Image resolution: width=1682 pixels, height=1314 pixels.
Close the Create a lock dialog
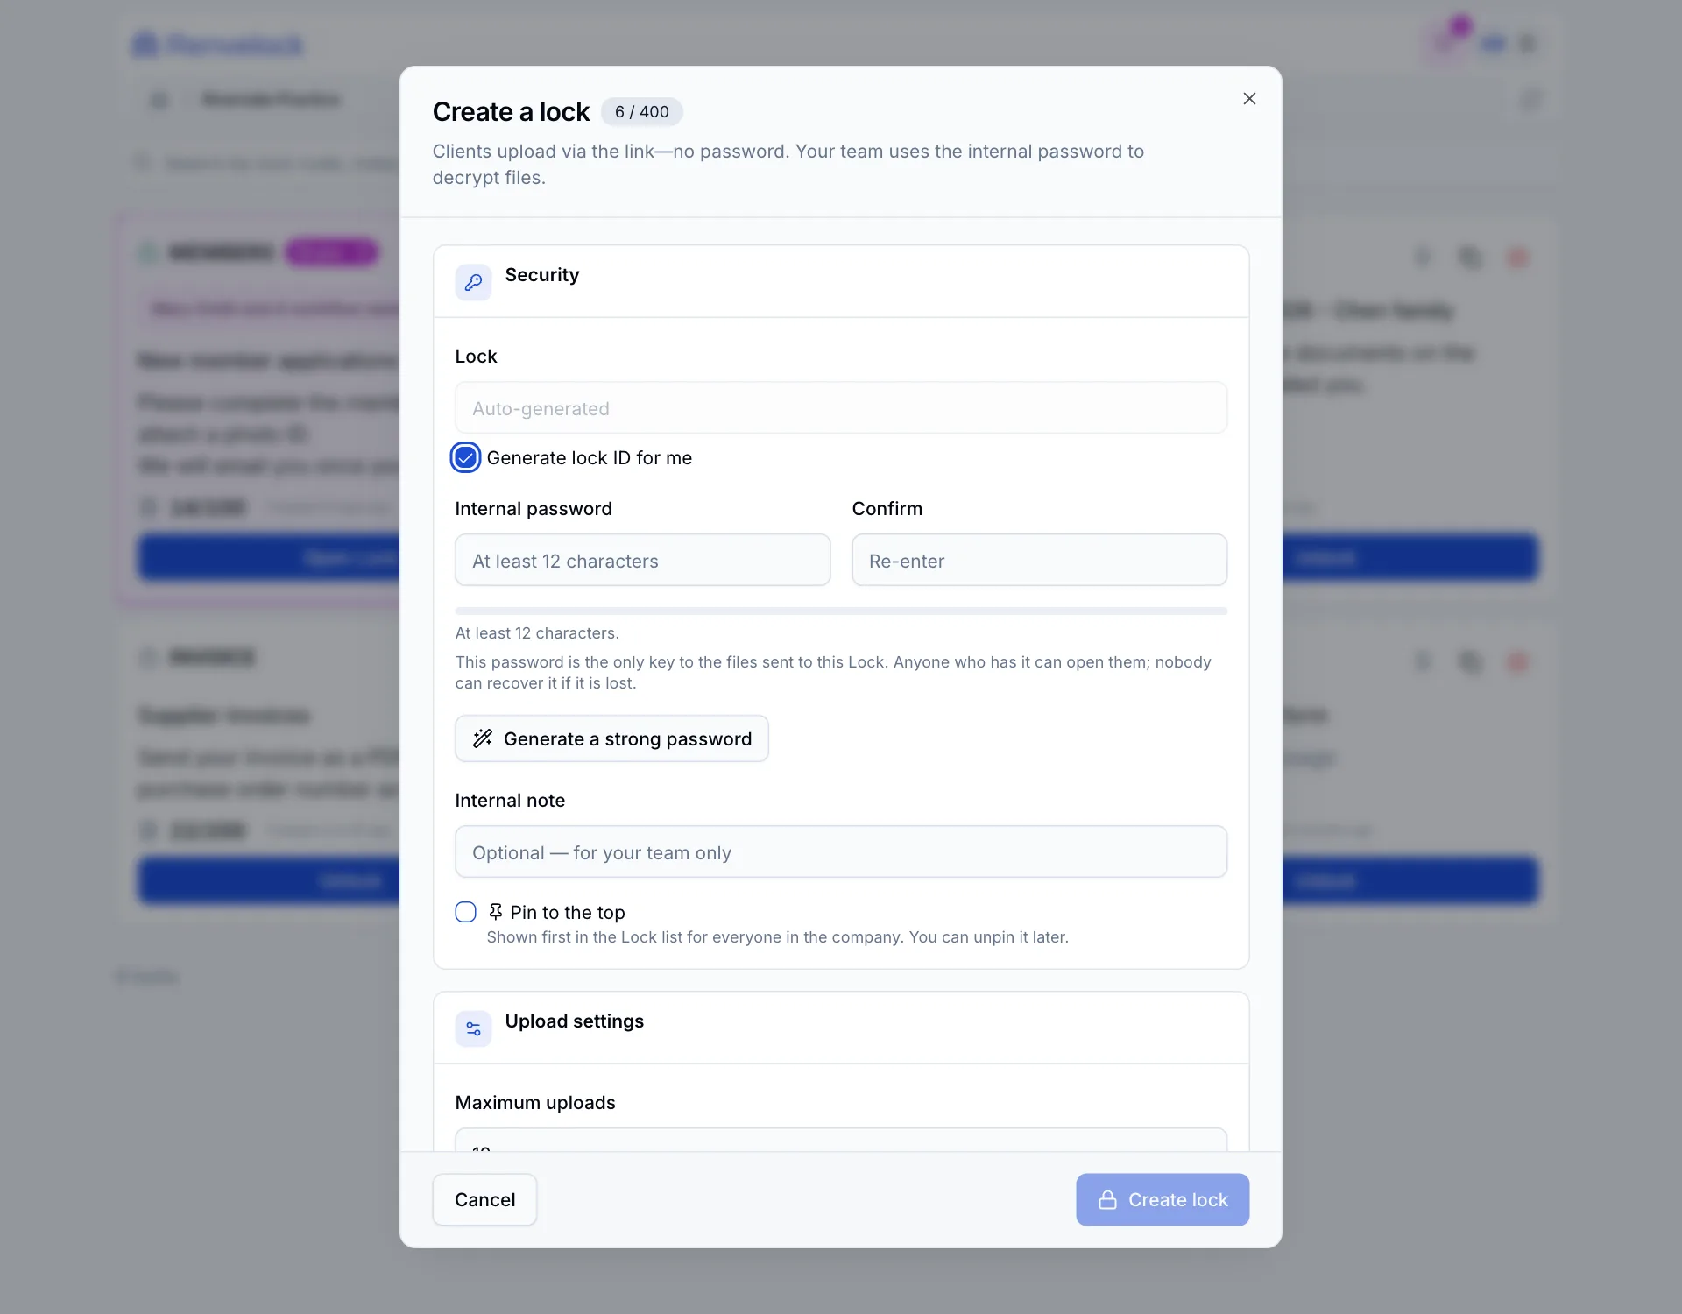click(x=1249, y=99)
